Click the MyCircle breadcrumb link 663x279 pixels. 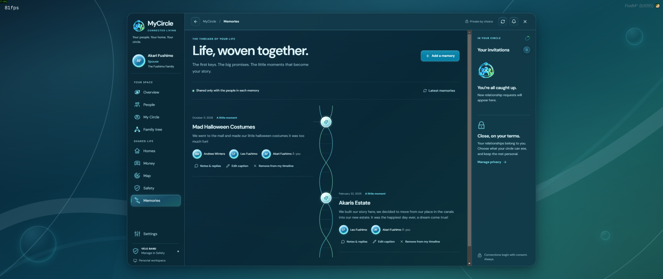click(x=210, y=21)
